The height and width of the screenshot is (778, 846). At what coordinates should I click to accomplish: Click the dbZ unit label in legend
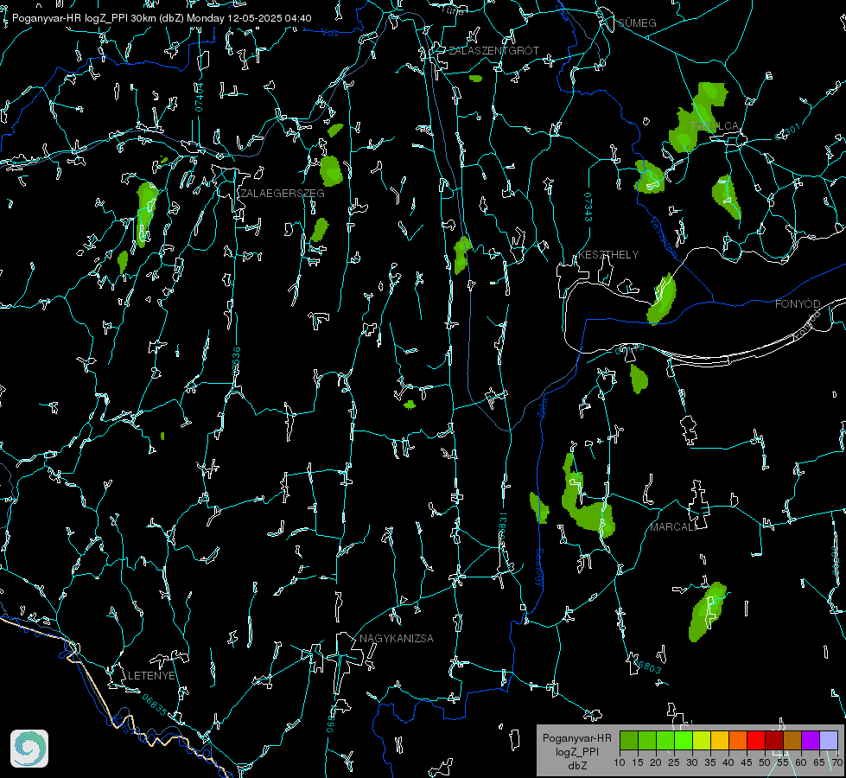[x=577, y=766]
